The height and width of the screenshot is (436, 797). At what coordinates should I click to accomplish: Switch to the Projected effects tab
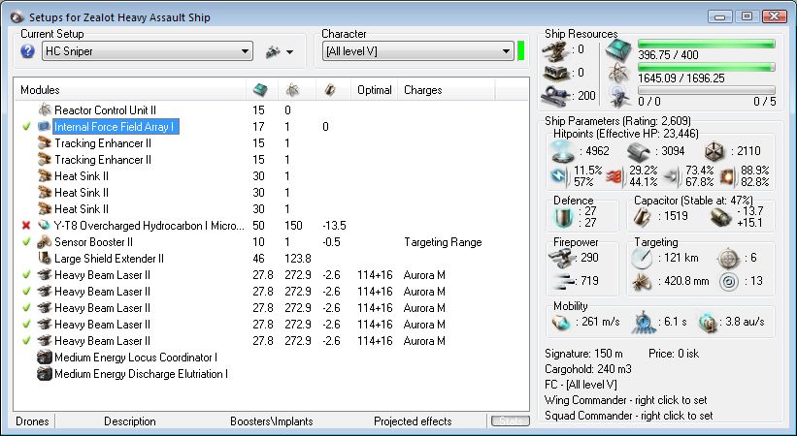[x=413, y=421]
